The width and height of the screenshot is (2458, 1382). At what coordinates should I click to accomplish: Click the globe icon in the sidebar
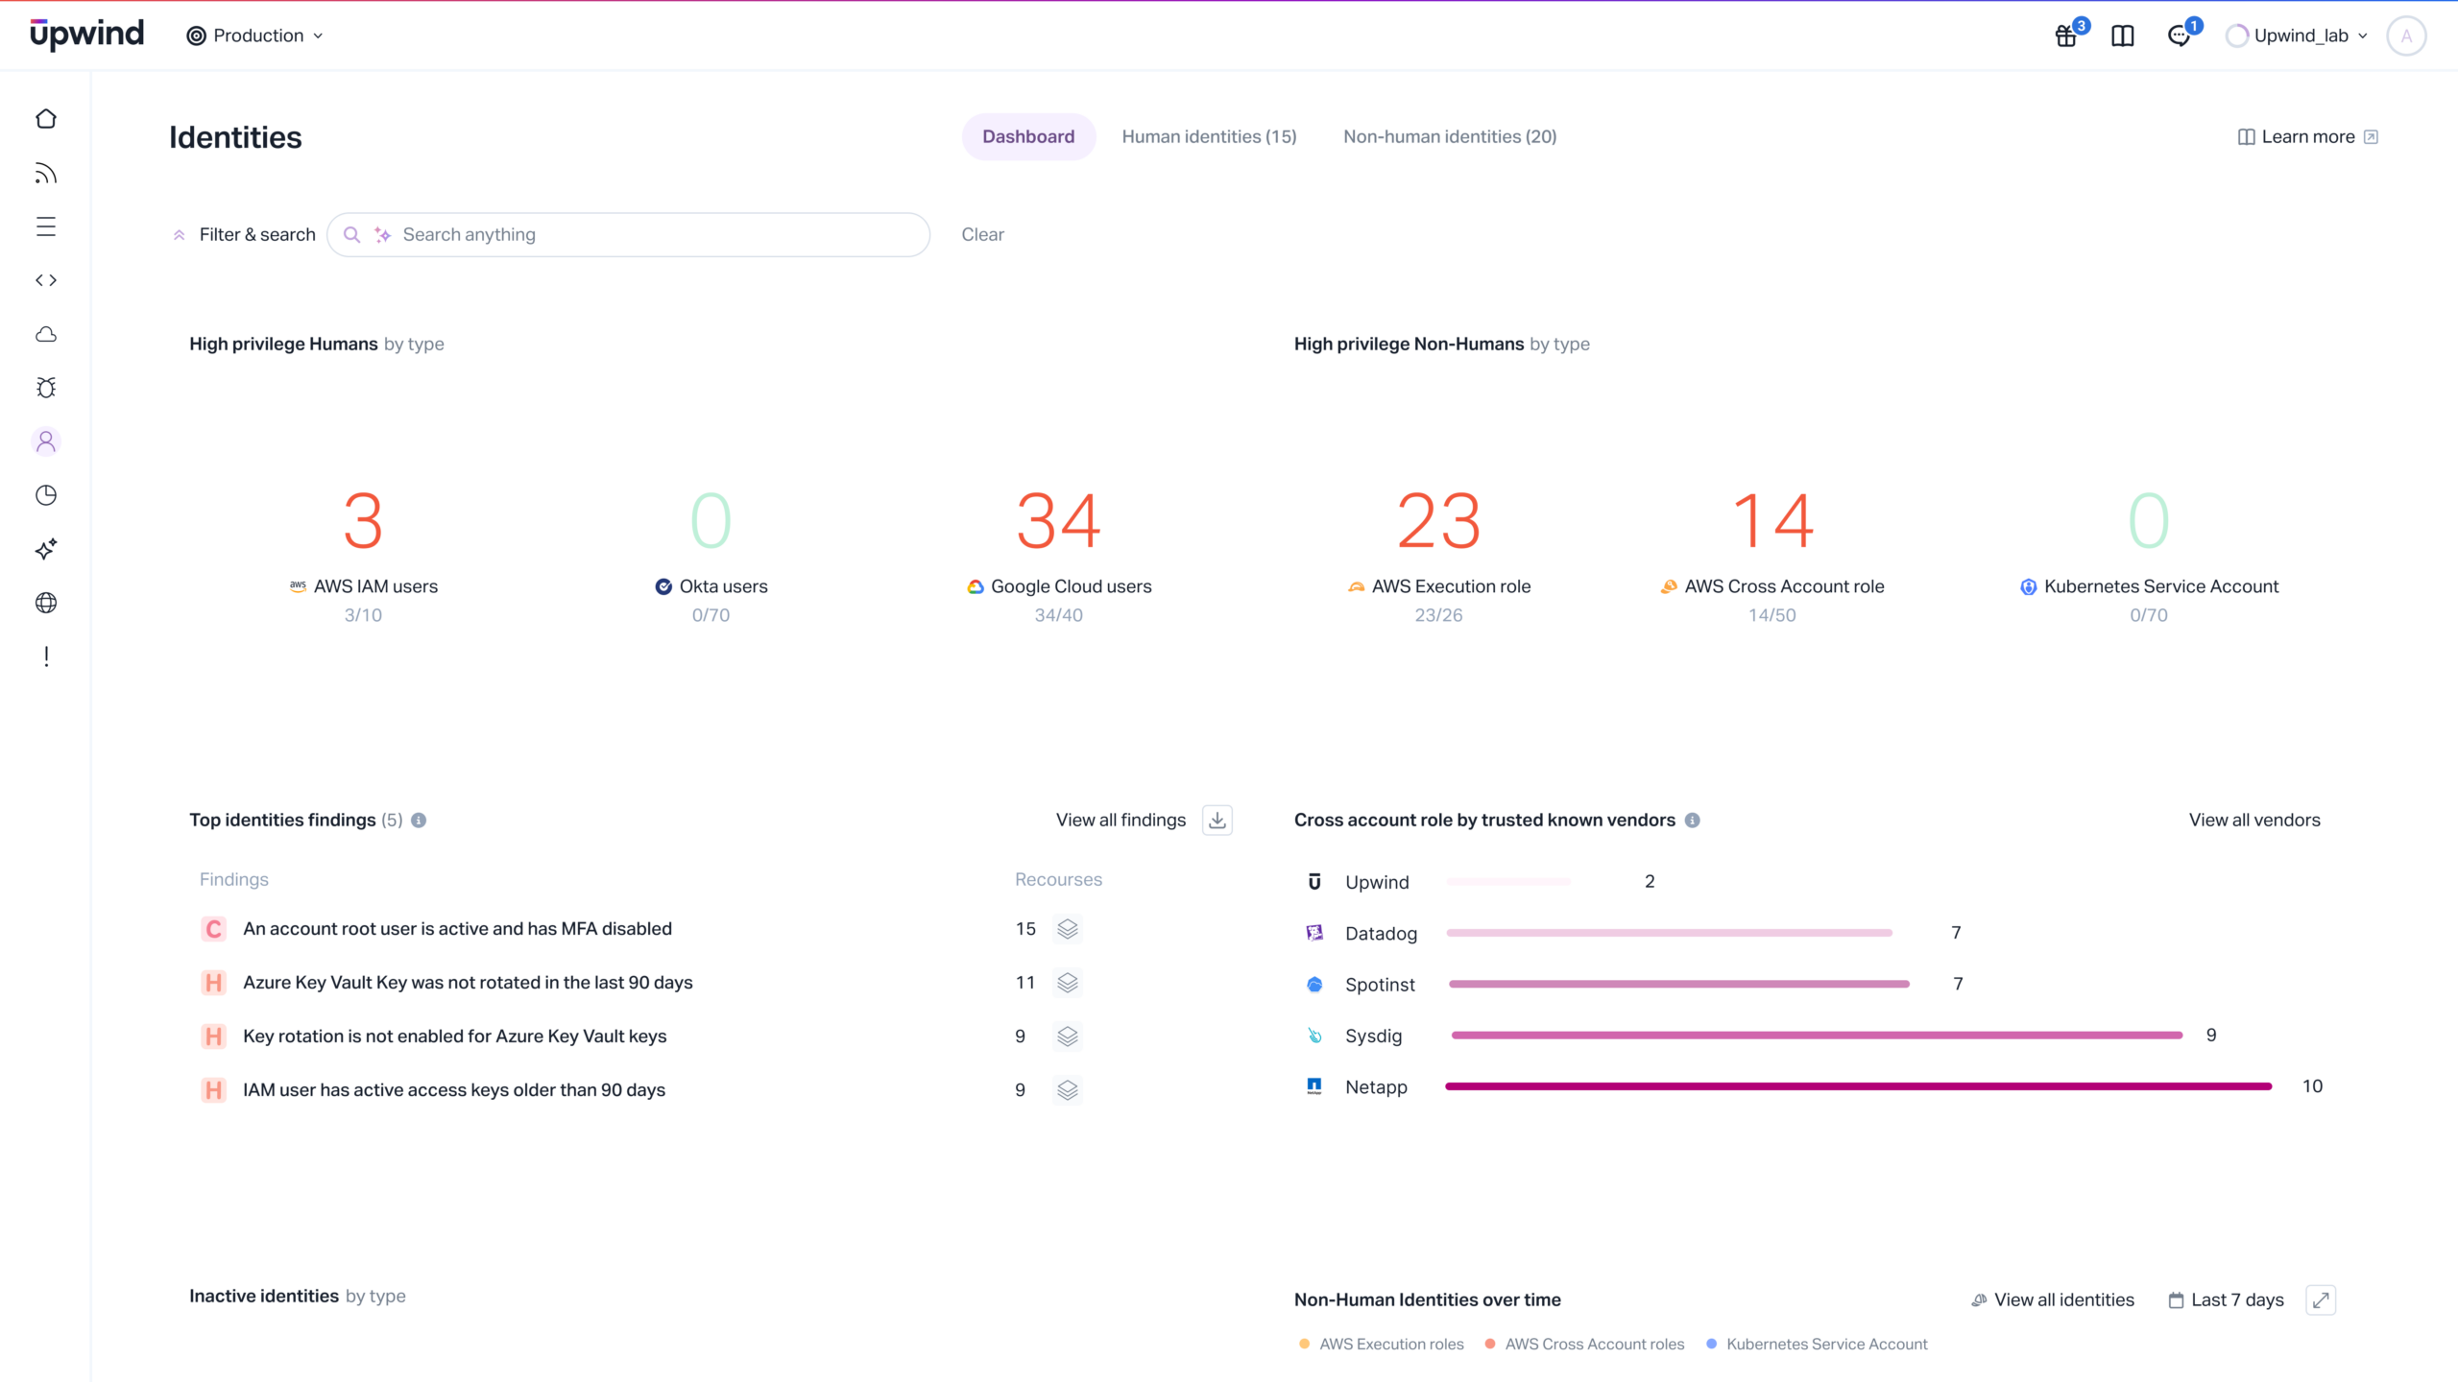(45, 603)
